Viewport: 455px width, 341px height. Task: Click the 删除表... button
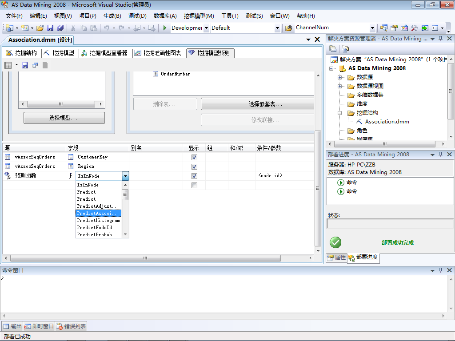tap(165, 104)
